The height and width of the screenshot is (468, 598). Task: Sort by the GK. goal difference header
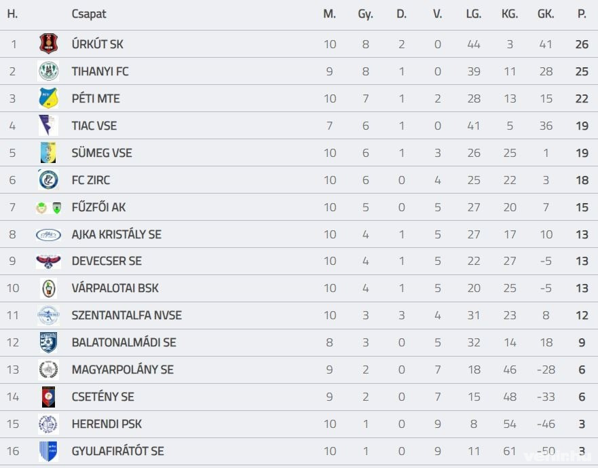[x=545, y=14]
